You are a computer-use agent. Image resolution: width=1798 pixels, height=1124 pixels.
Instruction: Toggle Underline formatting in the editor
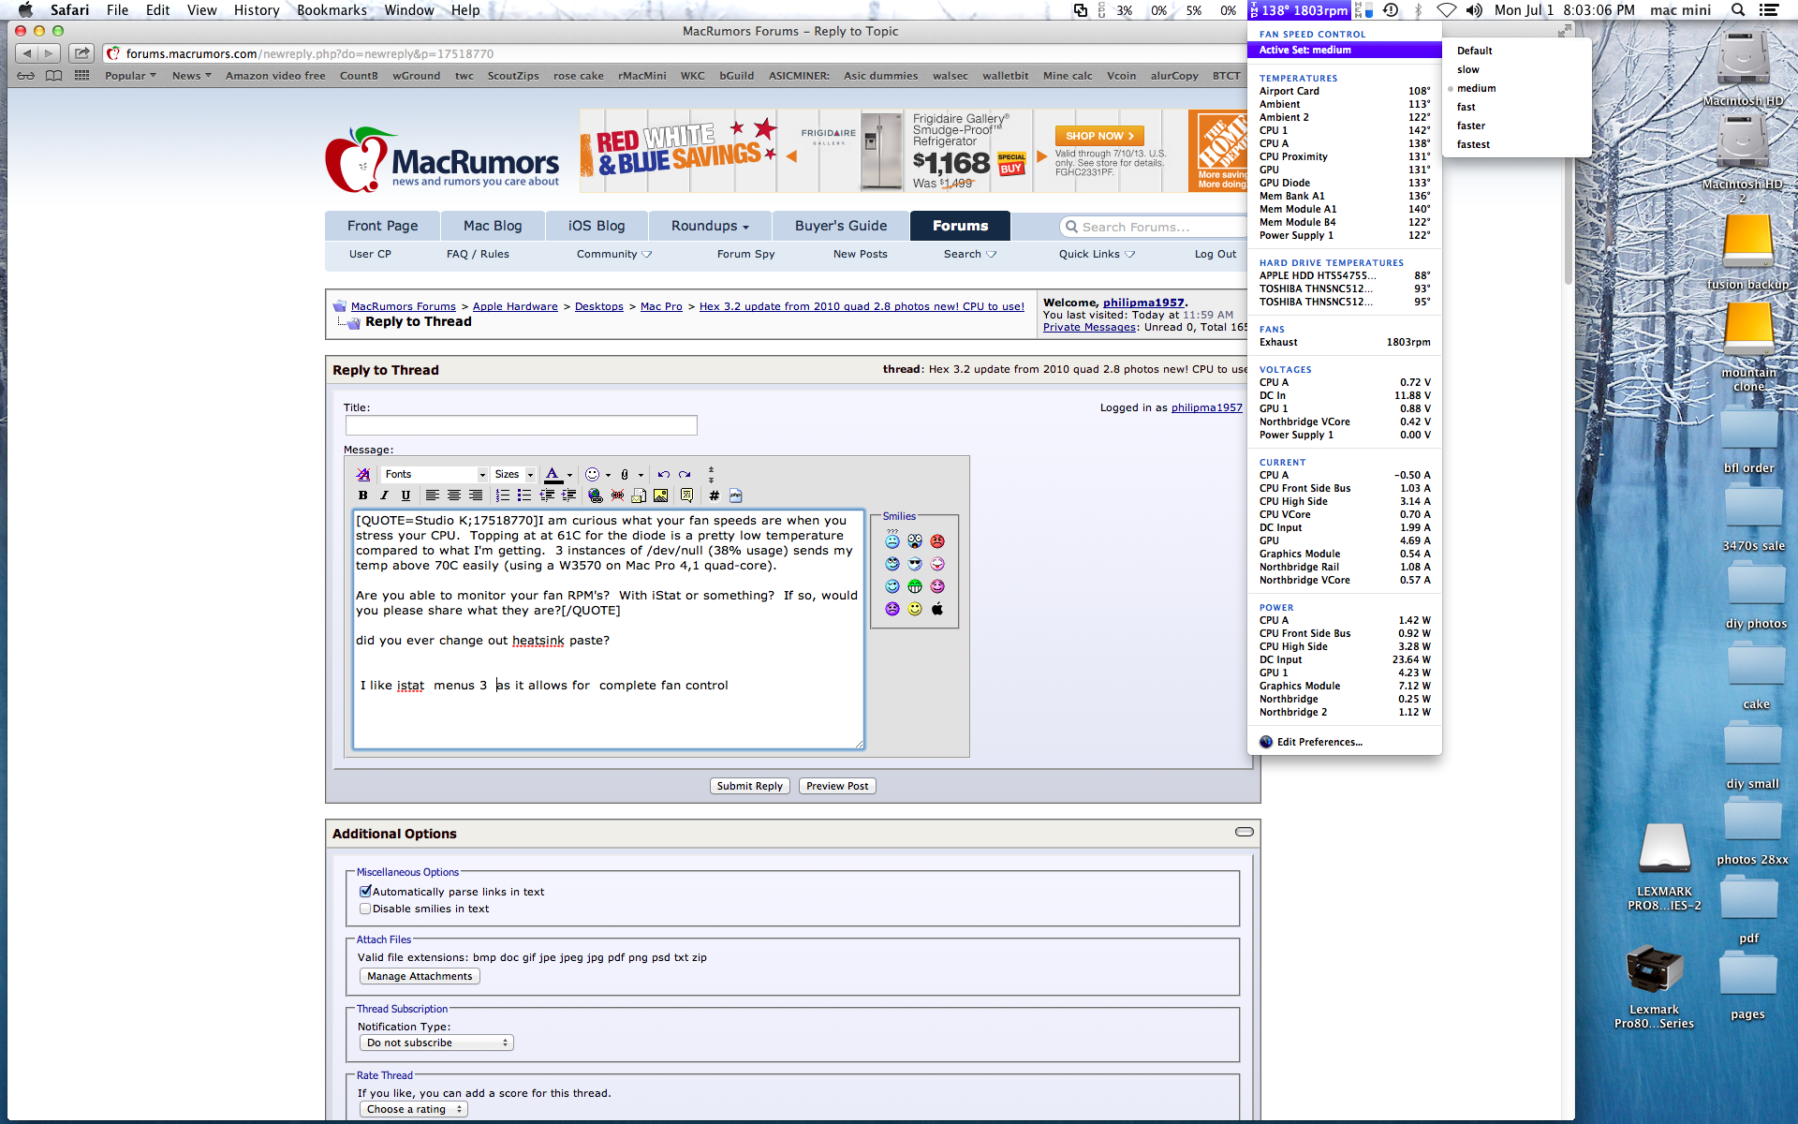405,495
